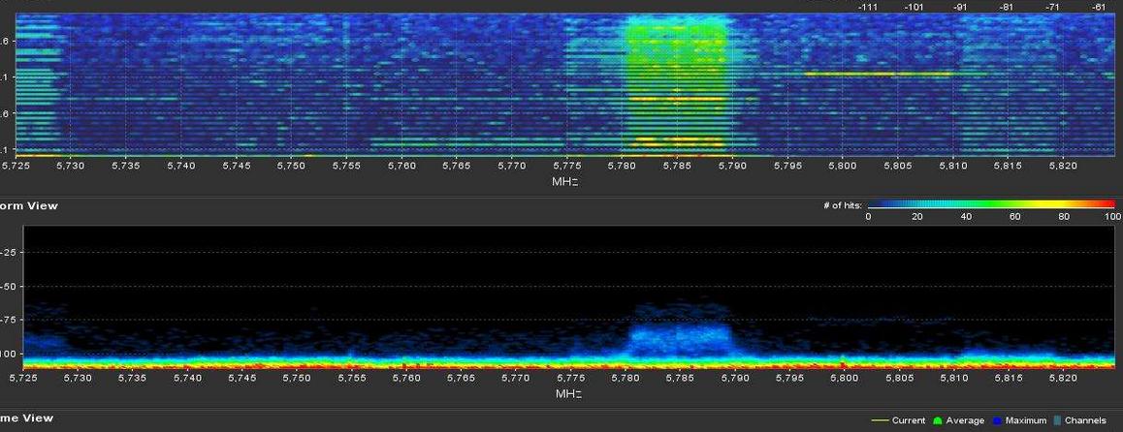Toggle the blue Maximum trace legend marker
Screen dimensions: 1123x432
(x=1002, y=420)
